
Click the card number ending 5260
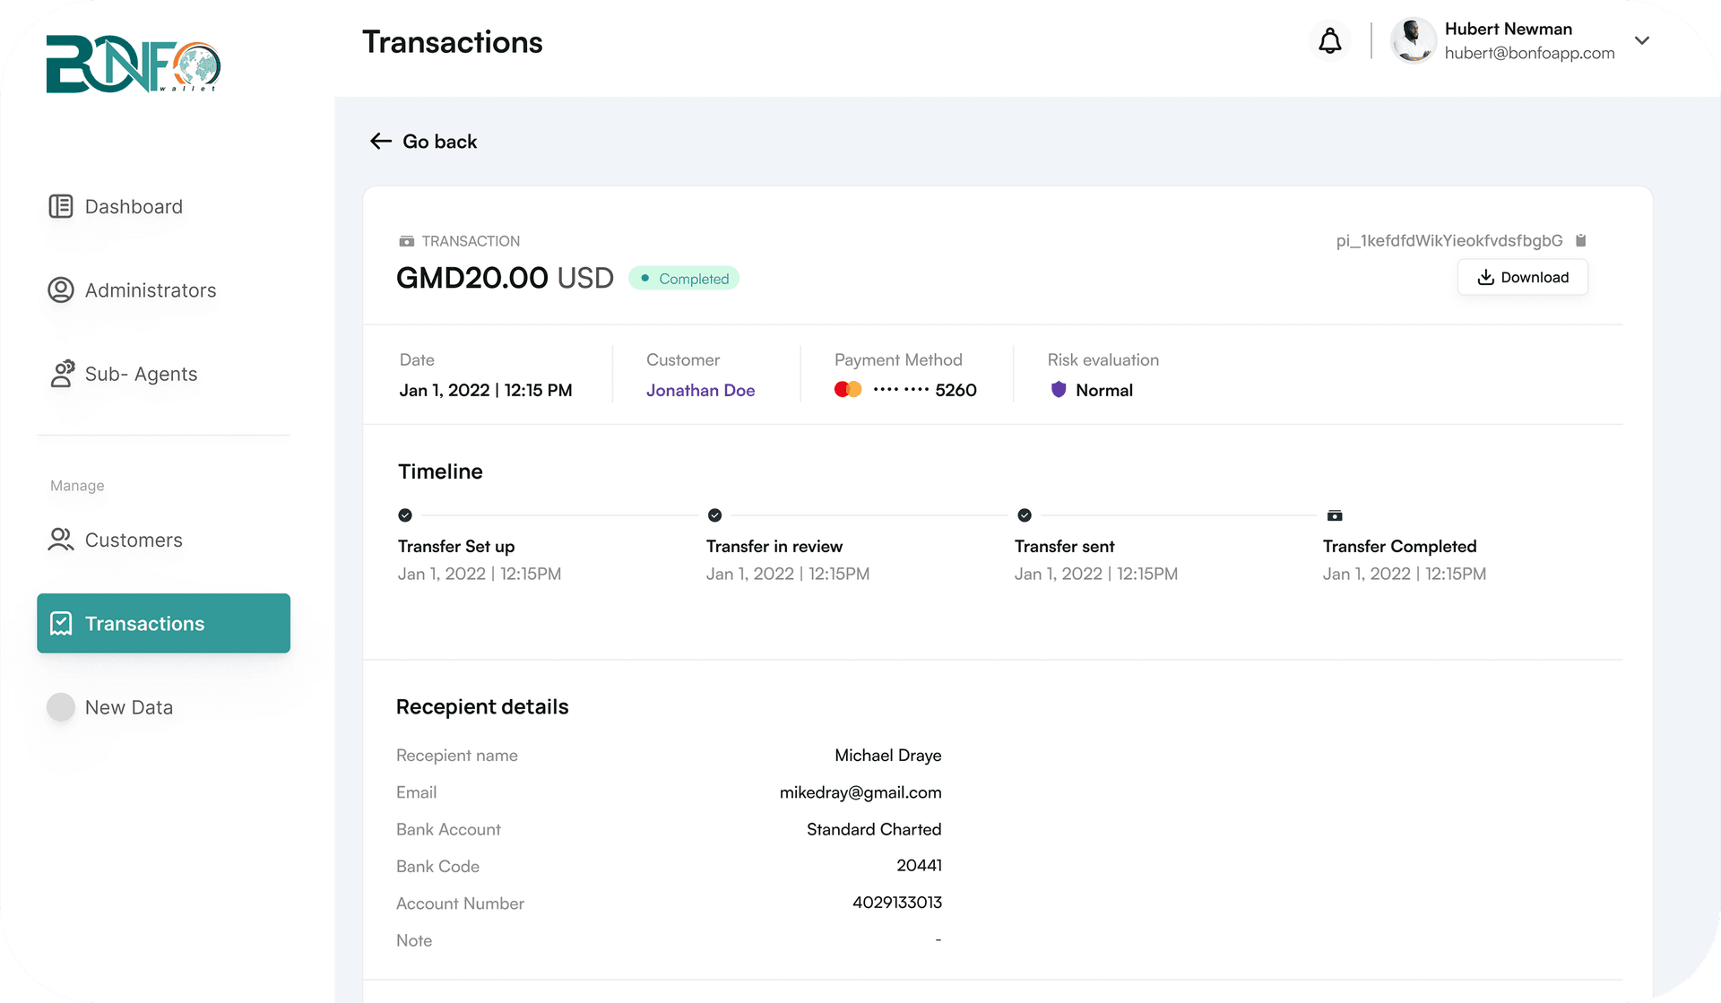tap(924, 390)
